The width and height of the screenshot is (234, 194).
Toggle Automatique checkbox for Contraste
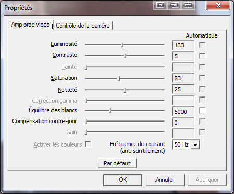[202, 56]
